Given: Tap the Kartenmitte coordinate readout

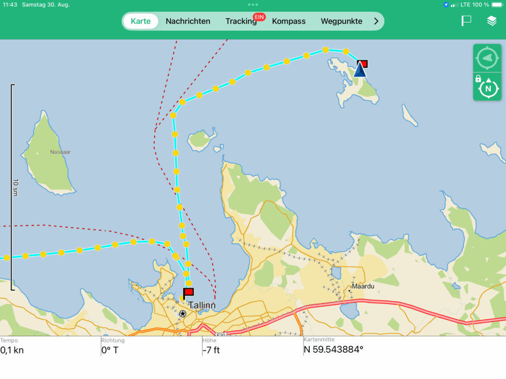Looking at the screenshot, I should click(405, 346).
